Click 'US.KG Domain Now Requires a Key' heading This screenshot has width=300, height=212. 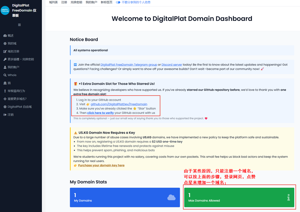(107, 133)
